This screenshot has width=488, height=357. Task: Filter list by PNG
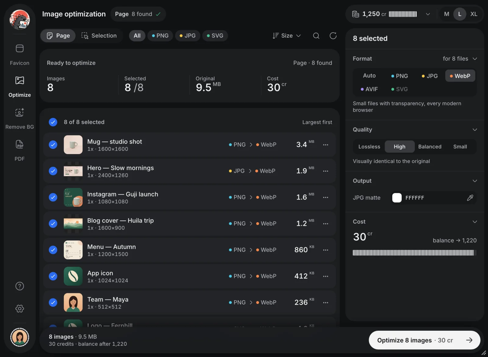[x=160, y=36]
